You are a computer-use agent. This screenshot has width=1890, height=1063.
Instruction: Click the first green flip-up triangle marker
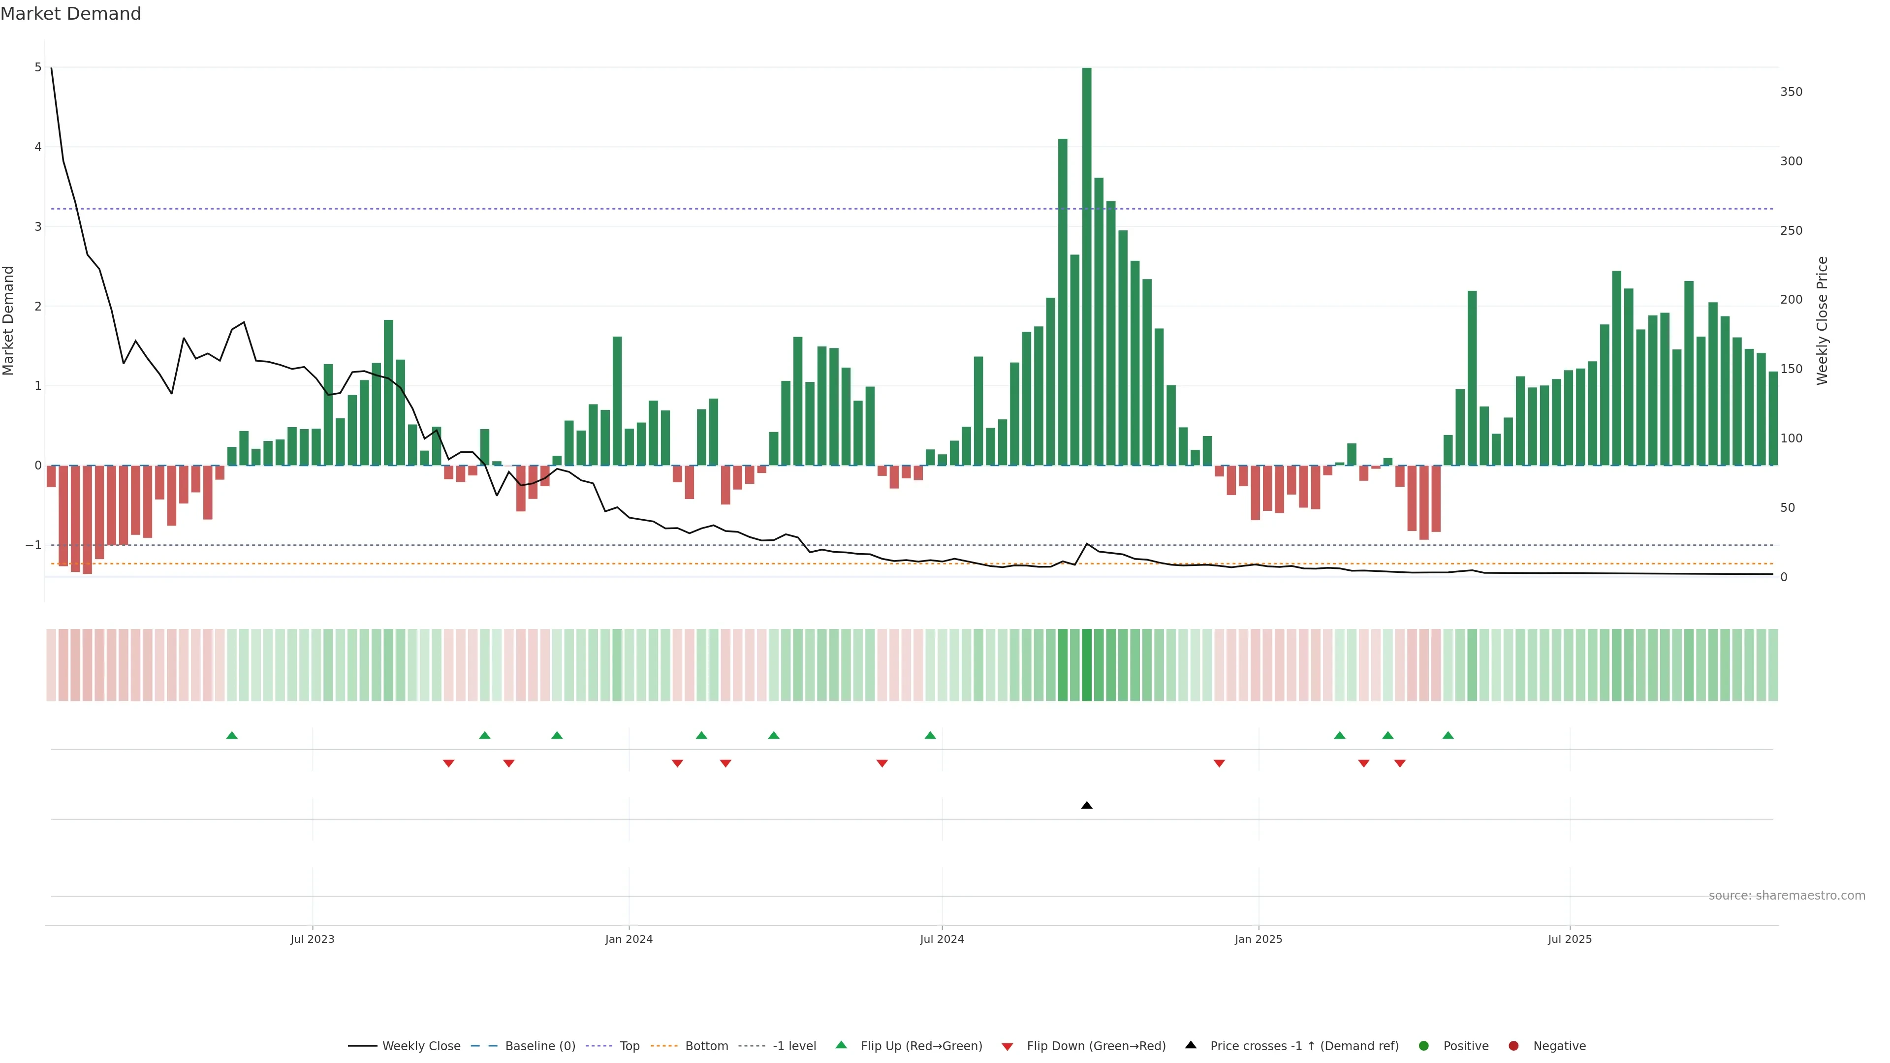pyautogui.click(x=232, y=735)
